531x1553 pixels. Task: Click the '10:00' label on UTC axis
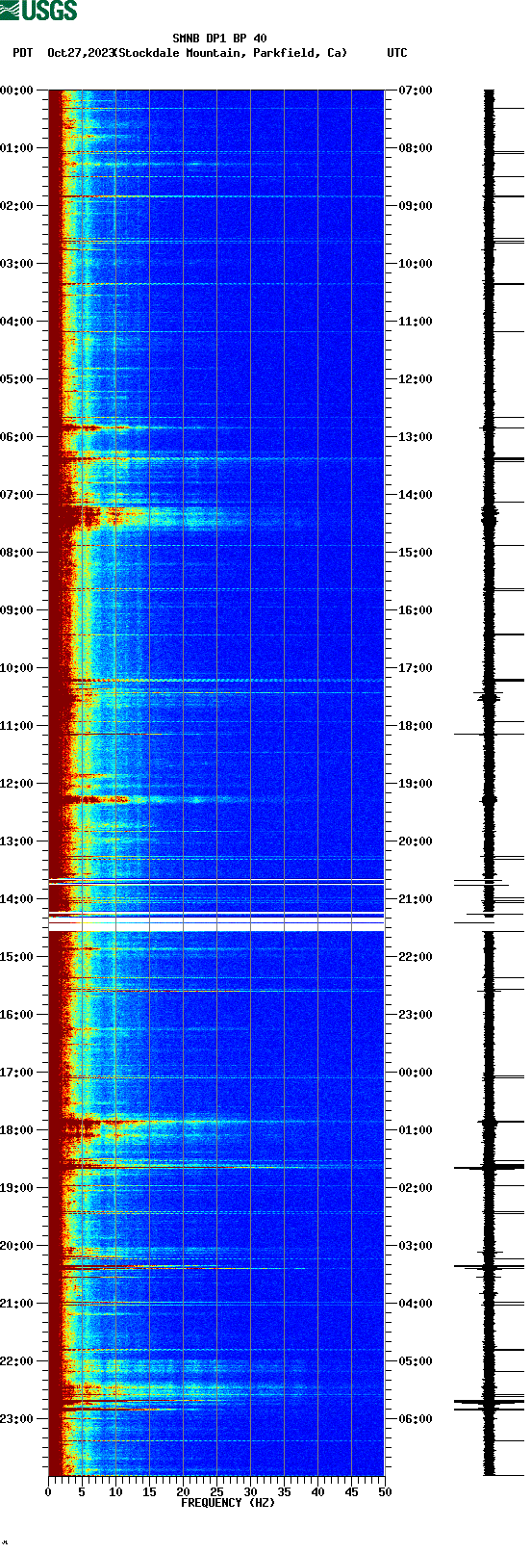coord(416,264)
